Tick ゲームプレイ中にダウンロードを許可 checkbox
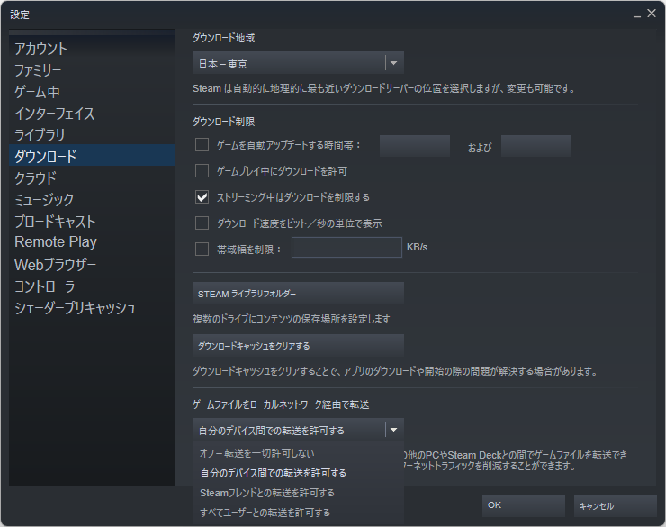The height and width of the screenshot is (527, 666). [202, 171]
